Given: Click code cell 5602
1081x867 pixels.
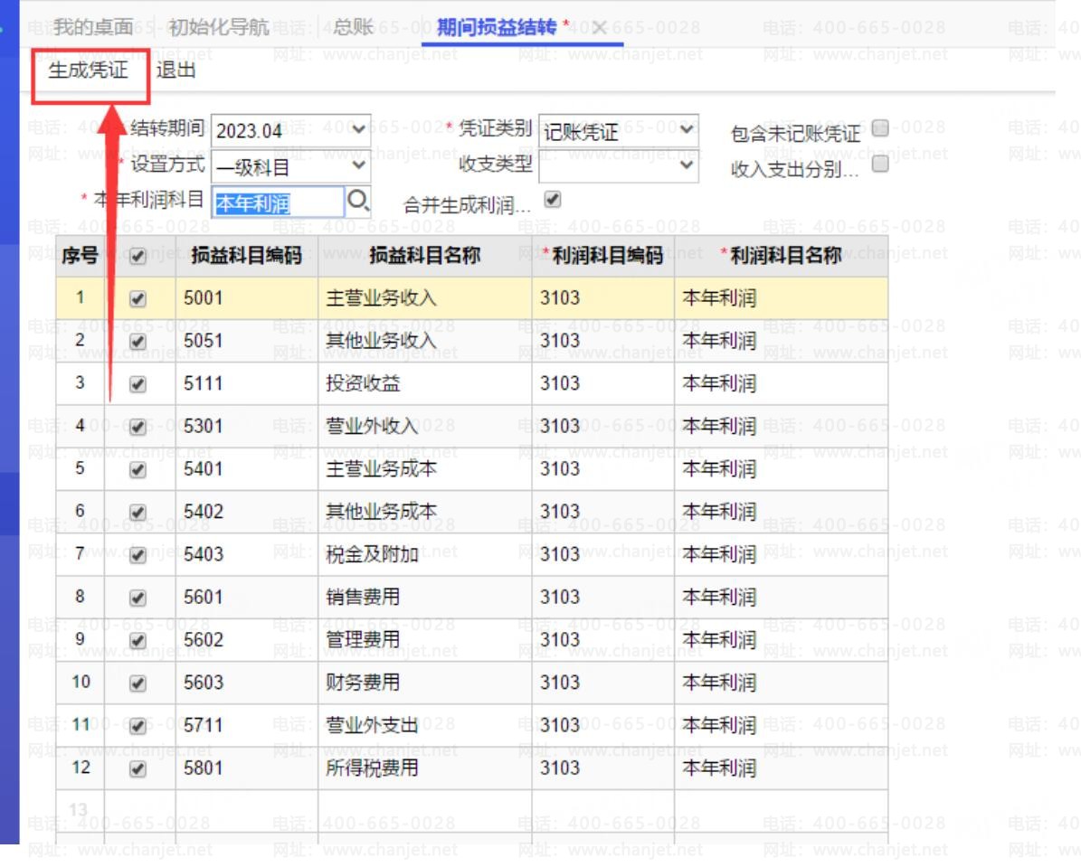Looking at the screenshot, I should click(247, 640).
